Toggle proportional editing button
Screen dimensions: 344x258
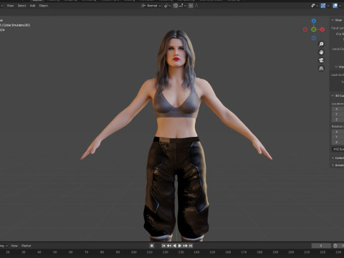(191, 6)
